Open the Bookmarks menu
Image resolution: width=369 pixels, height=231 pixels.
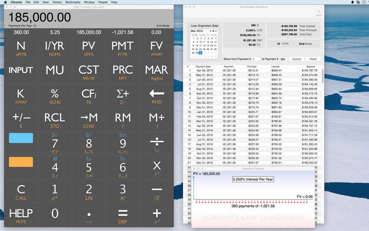coord(73,2)
